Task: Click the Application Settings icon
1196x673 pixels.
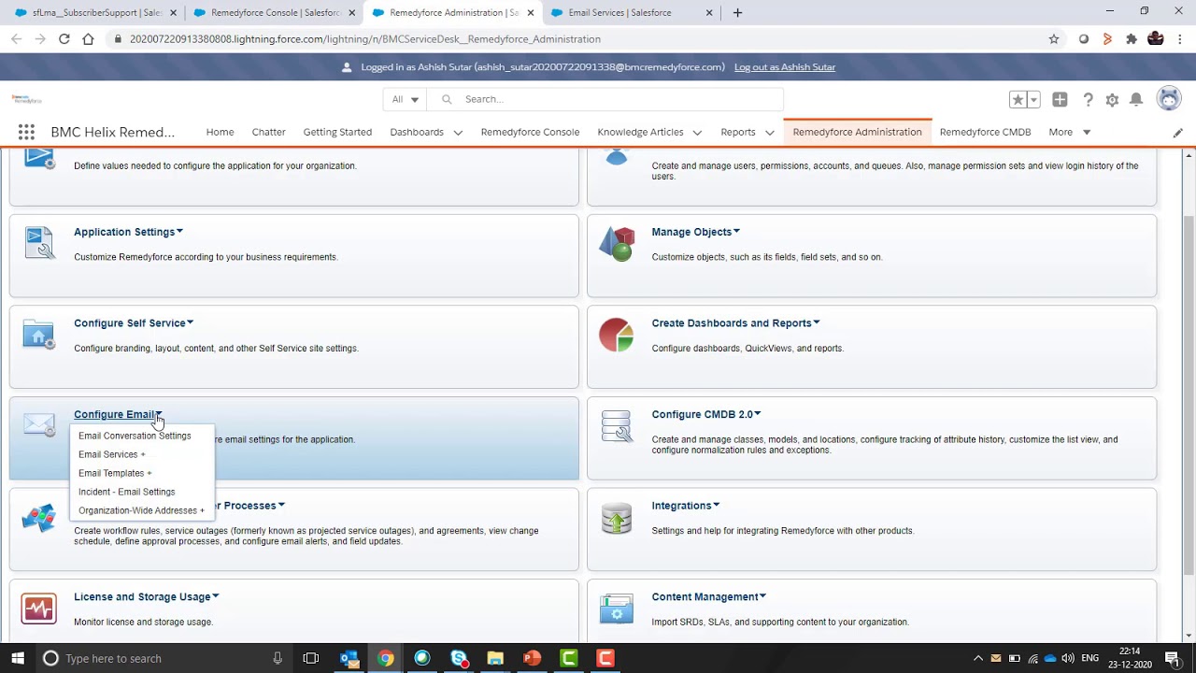Action: tap(39, 243)
